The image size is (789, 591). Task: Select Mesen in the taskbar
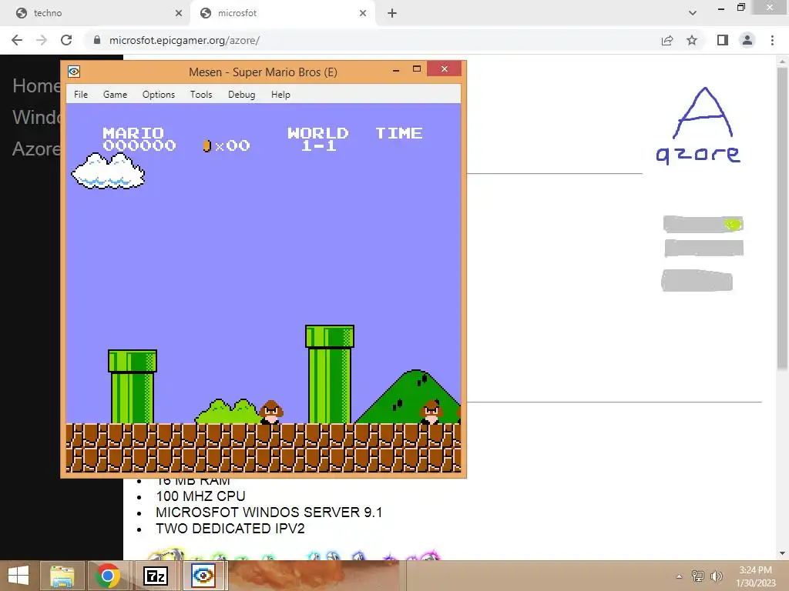click(203, 576)
